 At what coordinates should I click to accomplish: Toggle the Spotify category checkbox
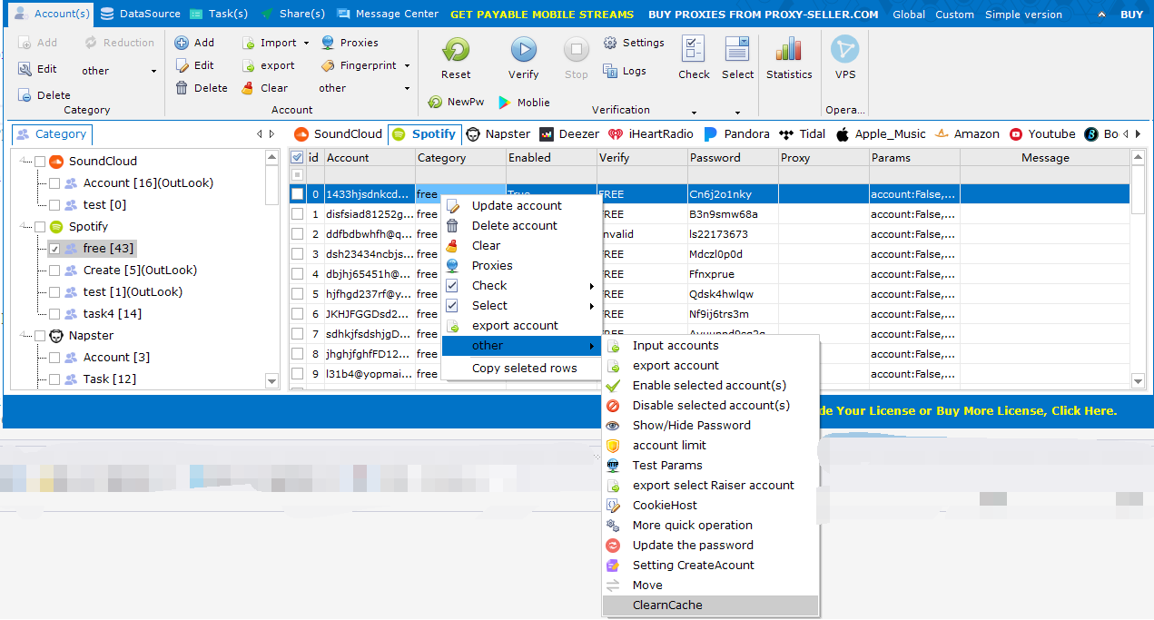(39, 227)
